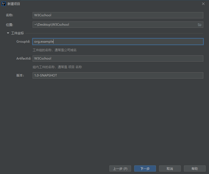Click the 位置 label text
Viewport: 209px width, 174px height.
click(9, 25)
